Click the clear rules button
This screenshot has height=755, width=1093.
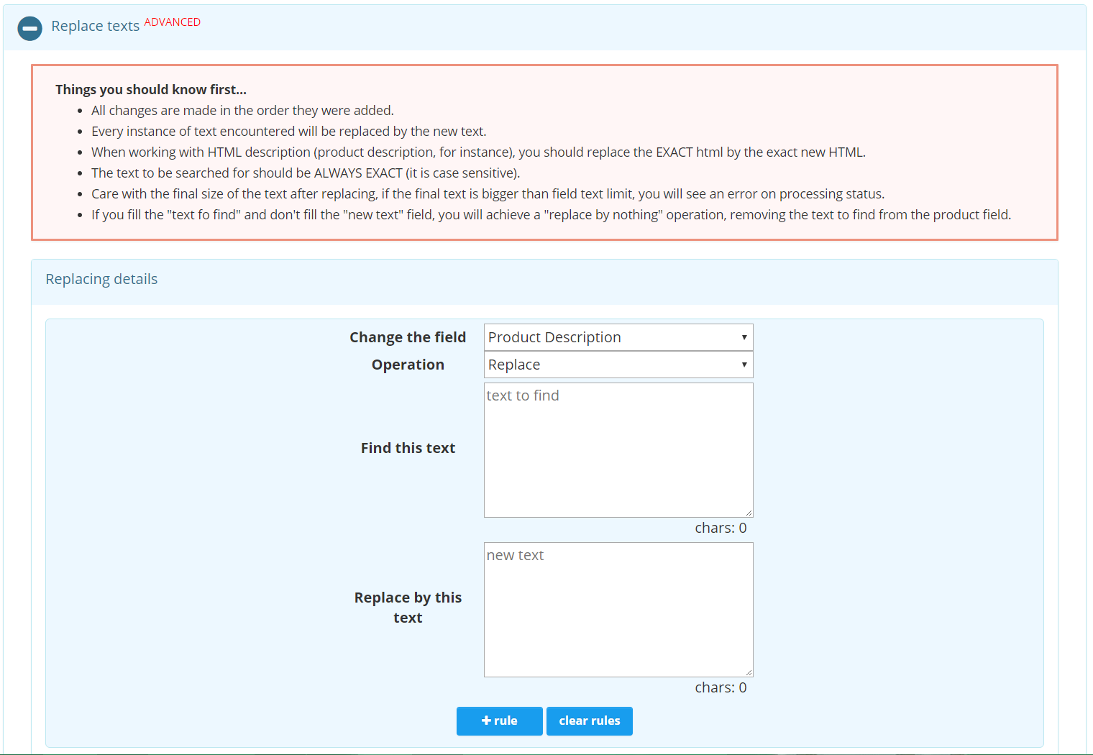(590, 721)
